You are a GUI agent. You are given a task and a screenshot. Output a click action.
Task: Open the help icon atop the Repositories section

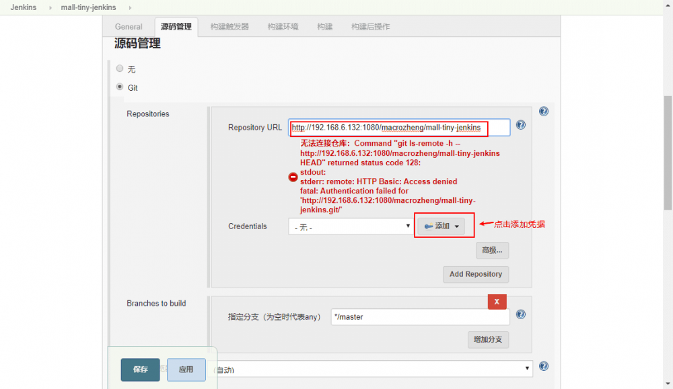(x=544, y=111)
